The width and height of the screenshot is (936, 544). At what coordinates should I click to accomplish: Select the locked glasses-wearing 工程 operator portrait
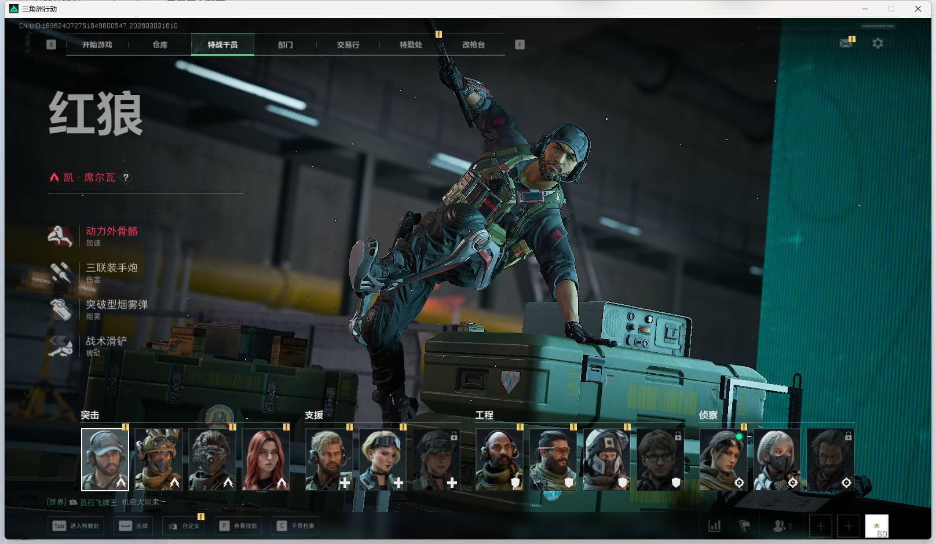(660, 460)
